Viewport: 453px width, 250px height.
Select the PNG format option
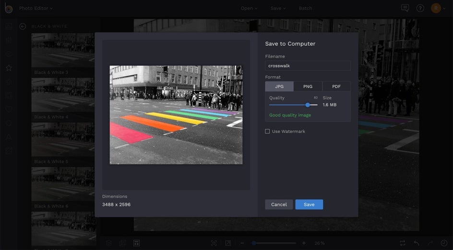click(x=308, y=86)
